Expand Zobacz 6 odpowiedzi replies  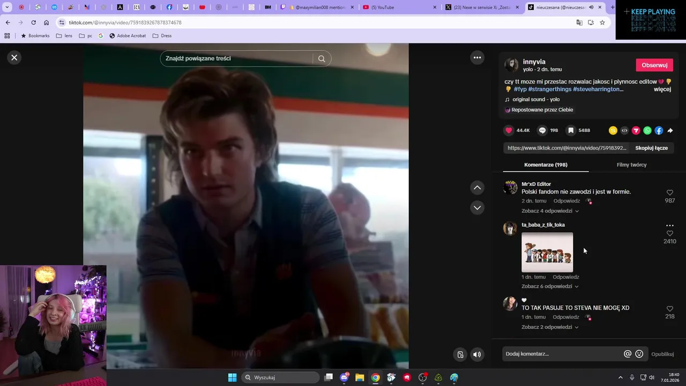[x=550, y=286]
